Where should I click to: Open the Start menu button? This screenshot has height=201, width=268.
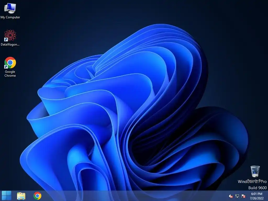pos(7,196)
